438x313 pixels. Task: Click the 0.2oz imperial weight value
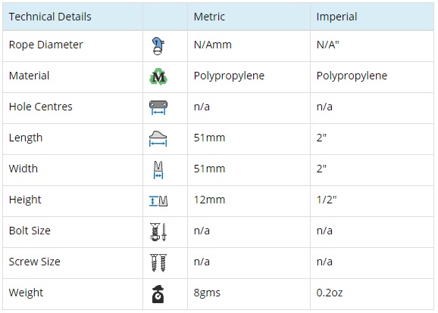point(330,293)
